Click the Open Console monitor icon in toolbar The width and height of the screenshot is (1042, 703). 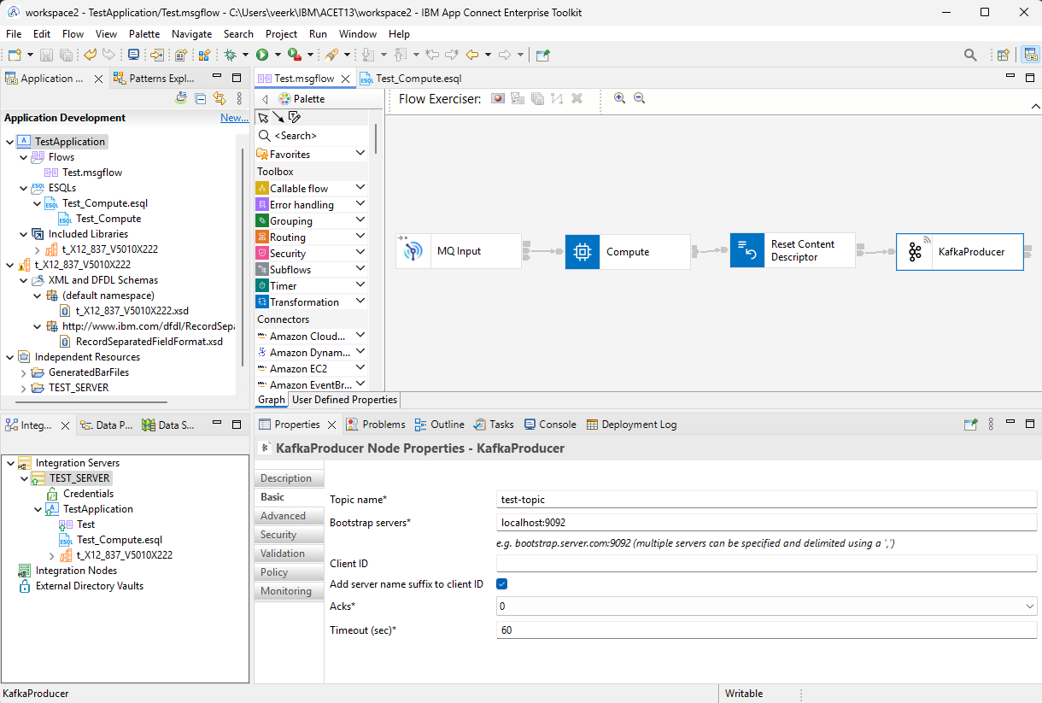[x=133, y=55]
